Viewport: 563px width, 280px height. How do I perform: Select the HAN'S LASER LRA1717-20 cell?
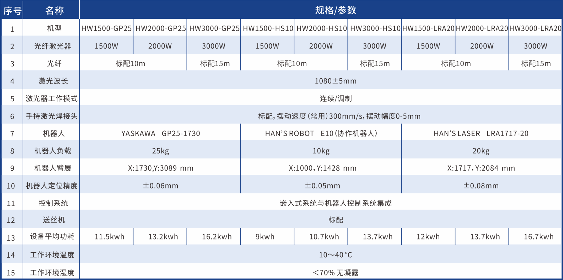[481, 134]
